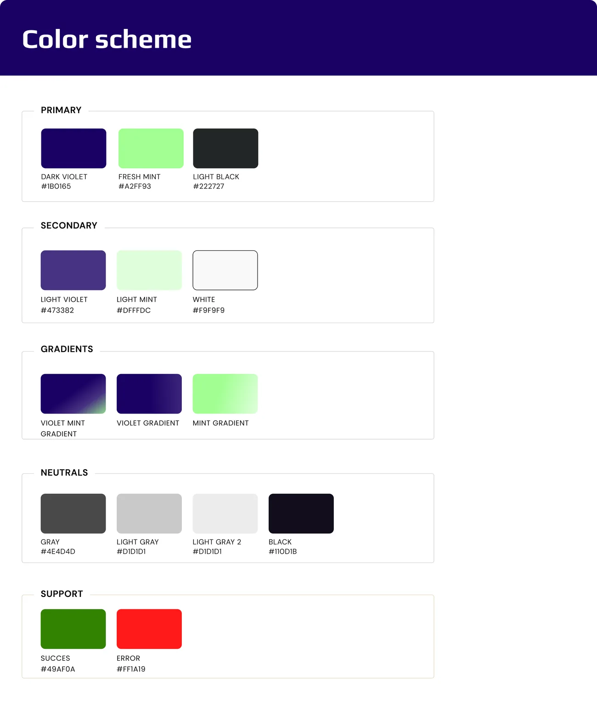Pick the Violet Mint Gradient swatch
The height and width of the screenshot is (715, 597).
coord(73,394)
